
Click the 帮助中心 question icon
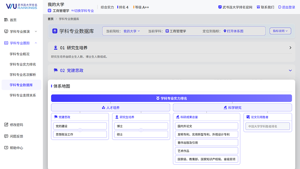tap(6, 148)
